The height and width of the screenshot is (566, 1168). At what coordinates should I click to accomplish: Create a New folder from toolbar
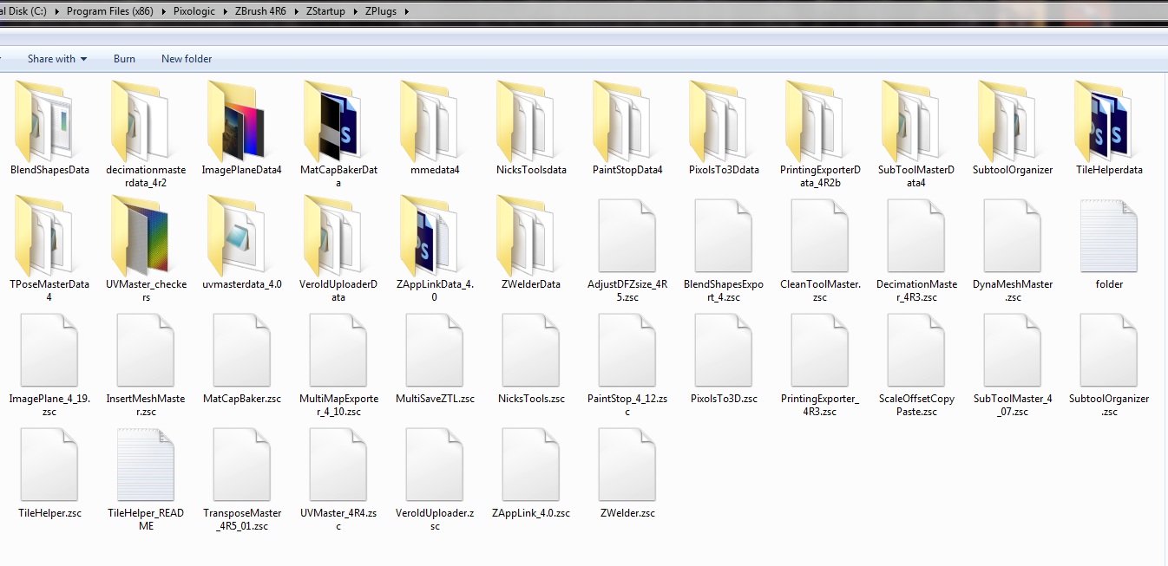coord(187,59)
